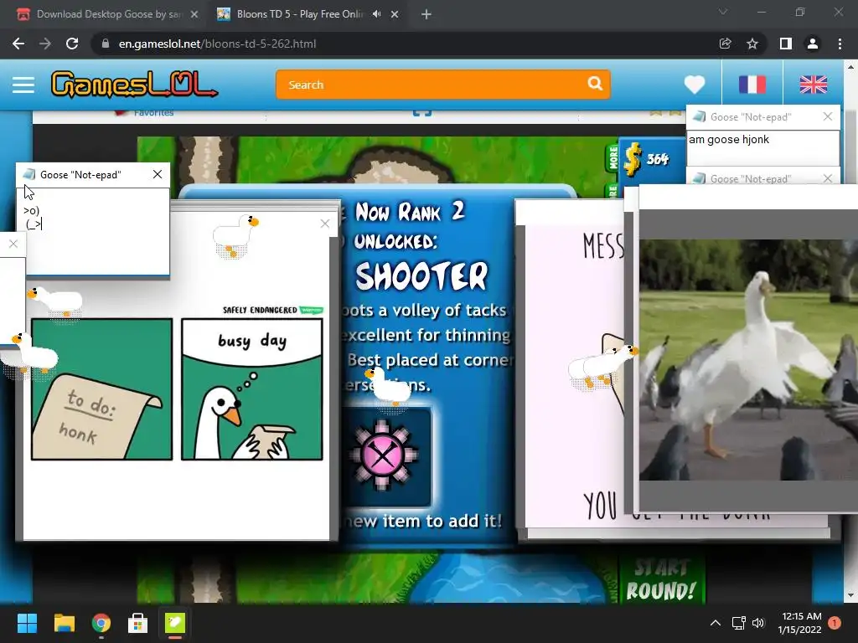Go back with the browser back arrow
The height and width of the screenshot is (643, 858).
pos(18,44)
